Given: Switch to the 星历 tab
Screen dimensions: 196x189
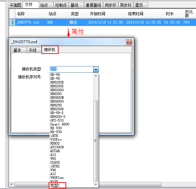Looking at the screenshot, I should click(141, 5).
